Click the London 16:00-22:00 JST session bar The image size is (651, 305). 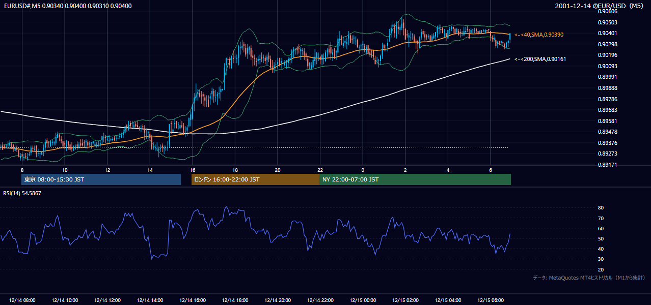pyautogui.click(x=255, y=179)
